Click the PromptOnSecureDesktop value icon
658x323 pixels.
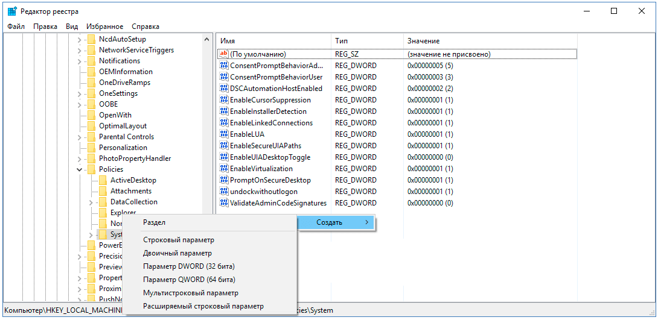coord(224,180)
